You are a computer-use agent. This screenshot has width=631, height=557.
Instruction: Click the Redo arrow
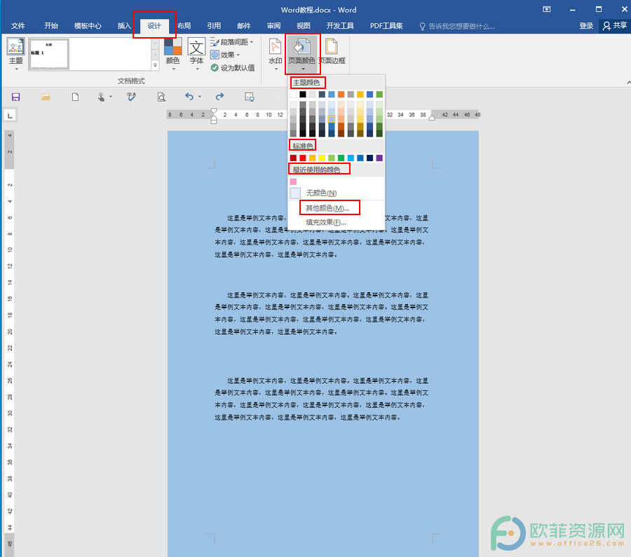[x=219, y=97]
